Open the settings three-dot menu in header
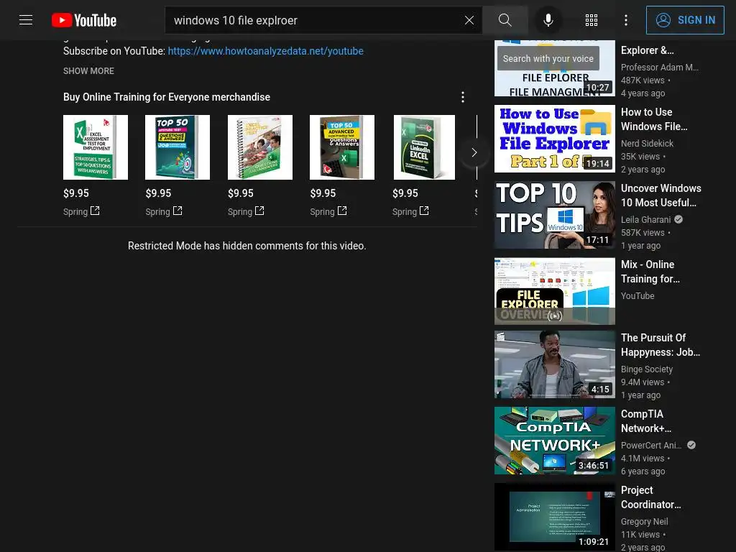 coord(626,20)
